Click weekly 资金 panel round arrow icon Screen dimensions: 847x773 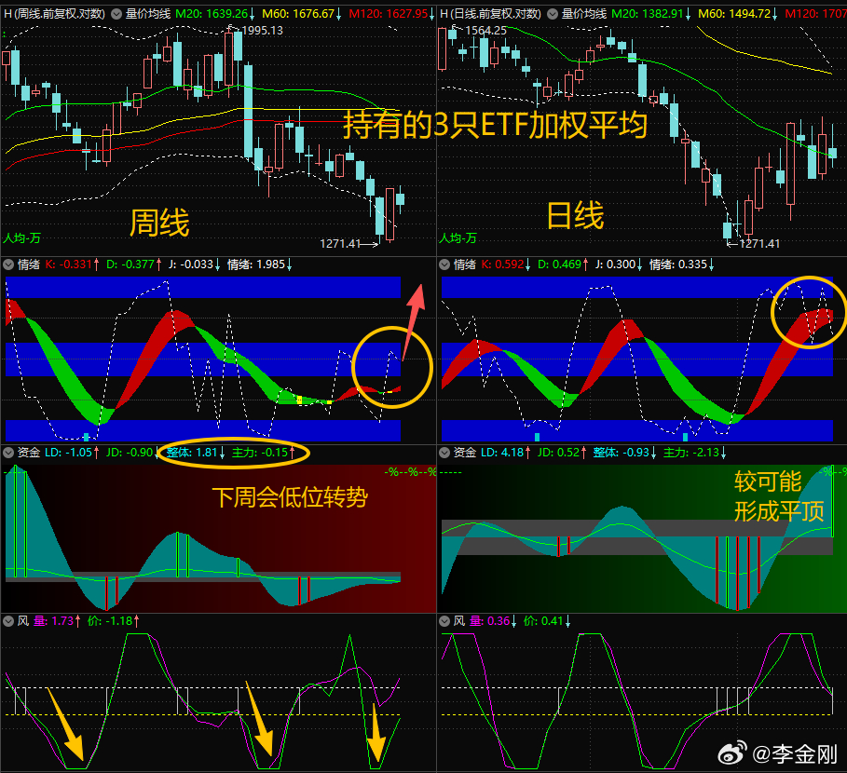pyautogui.click(x=8, y=453)
